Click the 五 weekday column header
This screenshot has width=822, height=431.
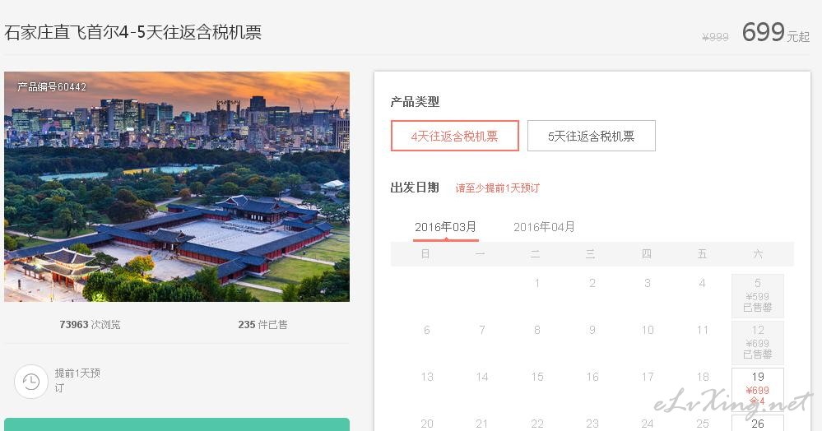[x=702, y=254]
